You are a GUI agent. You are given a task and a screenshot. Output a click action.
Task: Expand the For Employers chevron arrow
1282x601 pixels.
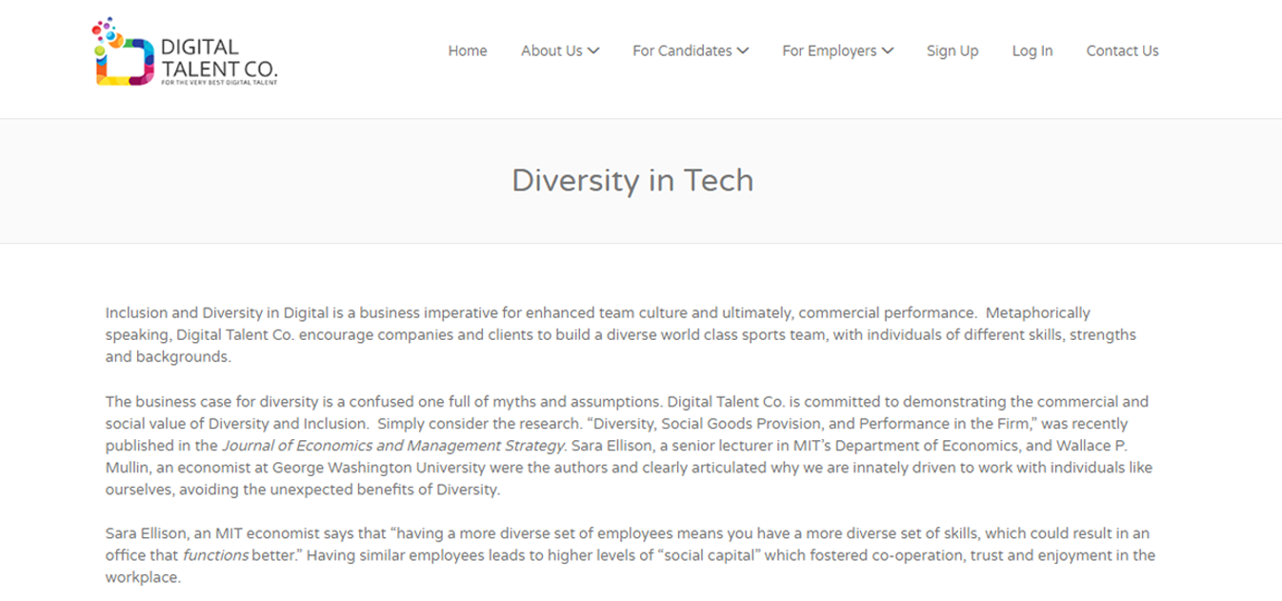click(x=888, y=51)
